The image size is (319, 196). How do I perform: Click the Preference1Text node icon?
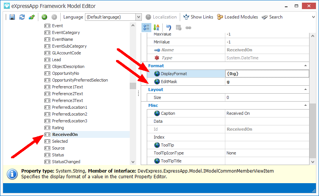click(x=47, y=87)
